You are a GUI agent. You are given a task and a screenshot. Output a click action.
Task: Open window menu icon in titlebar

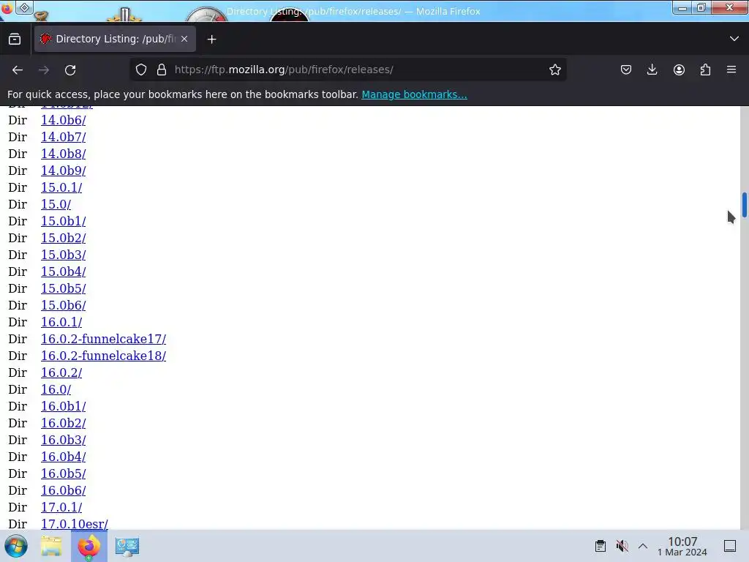coord(24,7)
